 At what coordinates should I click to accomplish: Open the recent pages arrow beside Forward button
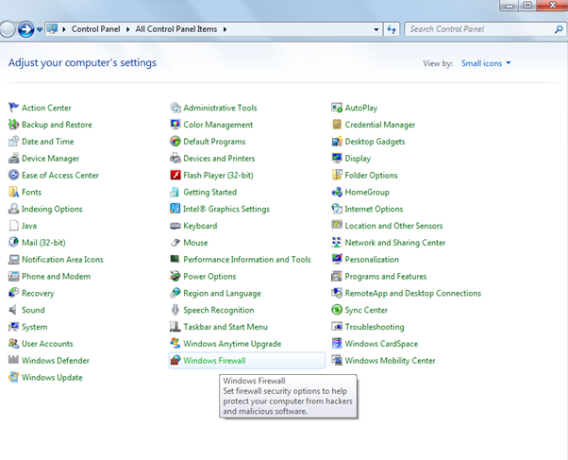tap(40, 29)
